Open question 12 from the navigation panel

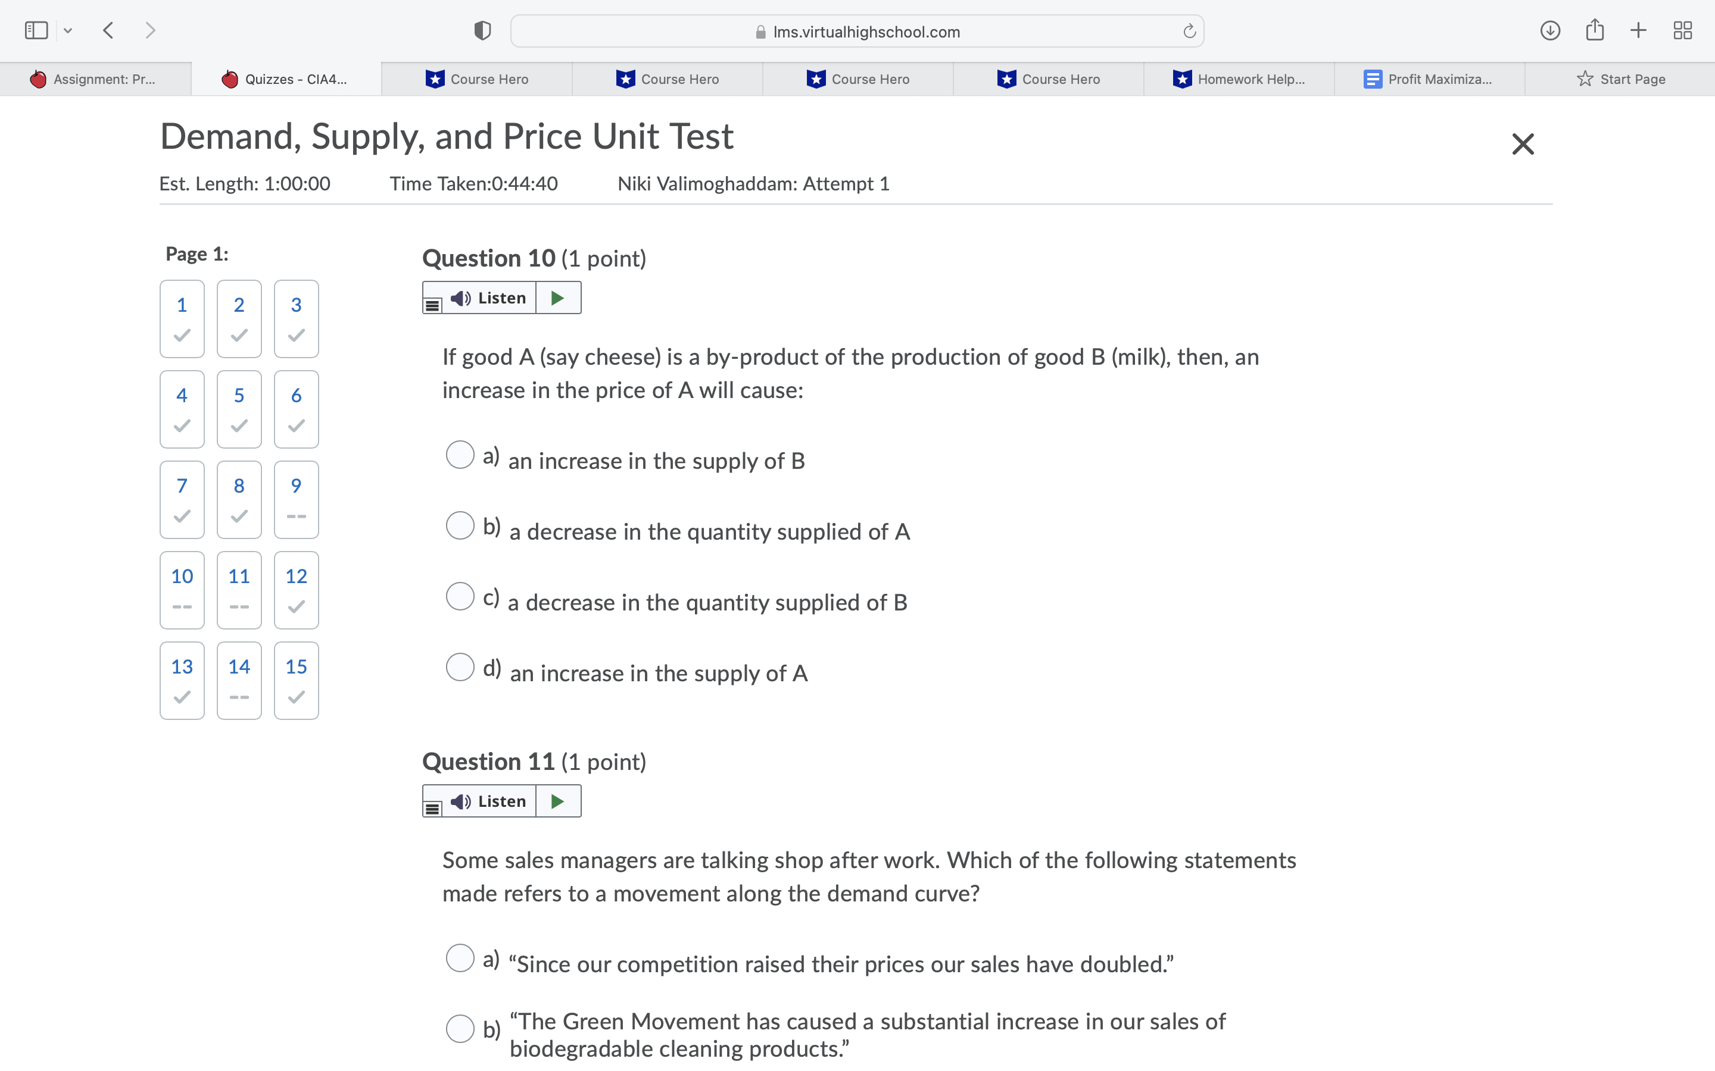pos(295,589)
